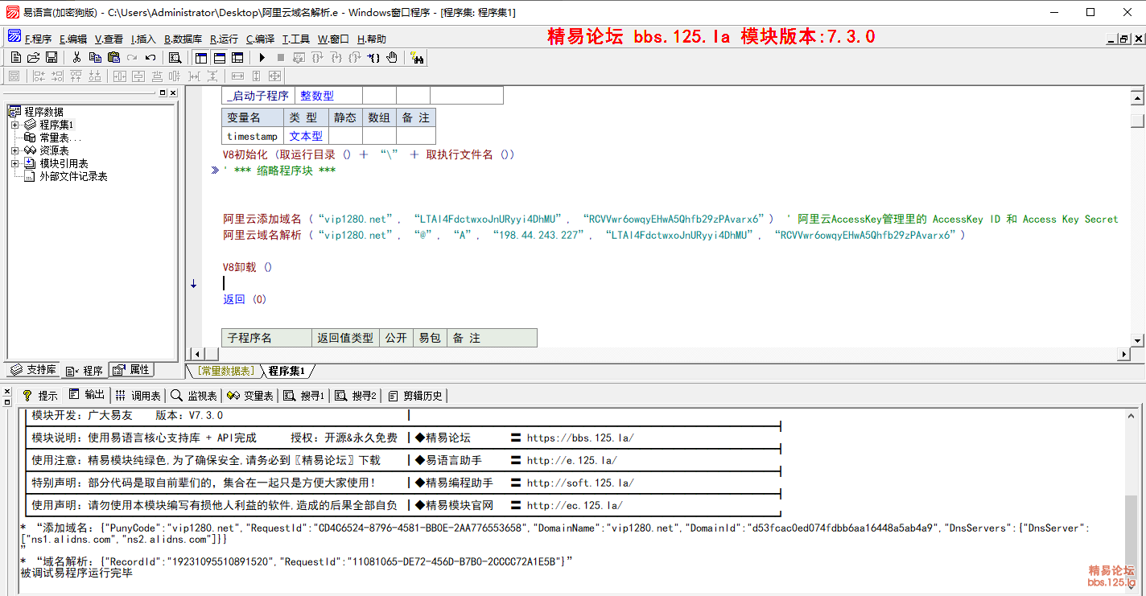Toggle the third panel layout button
Screen dimensions: 1146x596
[237, 57]
